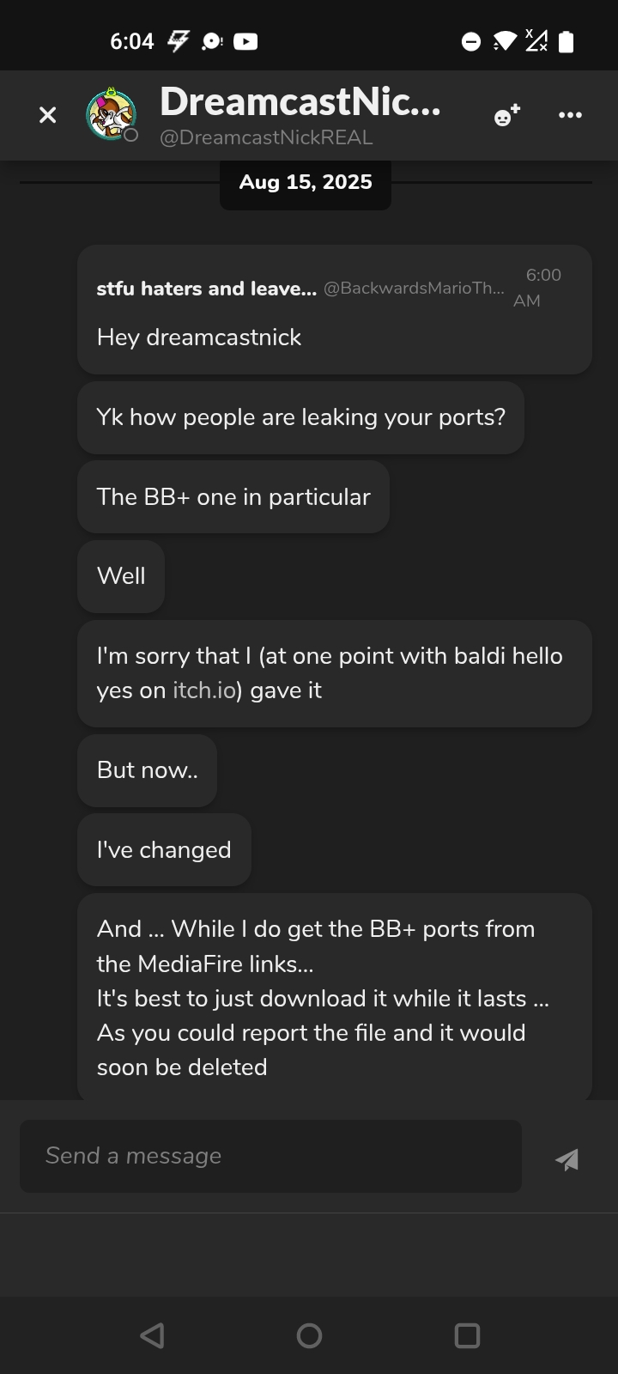This screenshot has width=618, height=1374.
Task: Select the "I've changed" message bubble
Action: tap(164, 850)
